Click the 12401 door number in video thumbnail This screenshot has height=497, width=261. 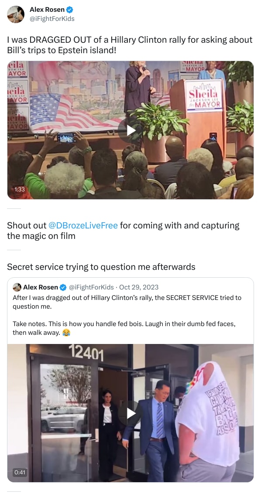(x=86, y=353)
